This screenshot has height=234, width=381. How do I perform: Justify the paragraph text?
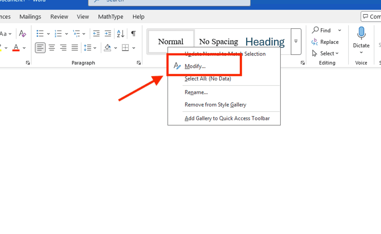(x=75, y=48)
